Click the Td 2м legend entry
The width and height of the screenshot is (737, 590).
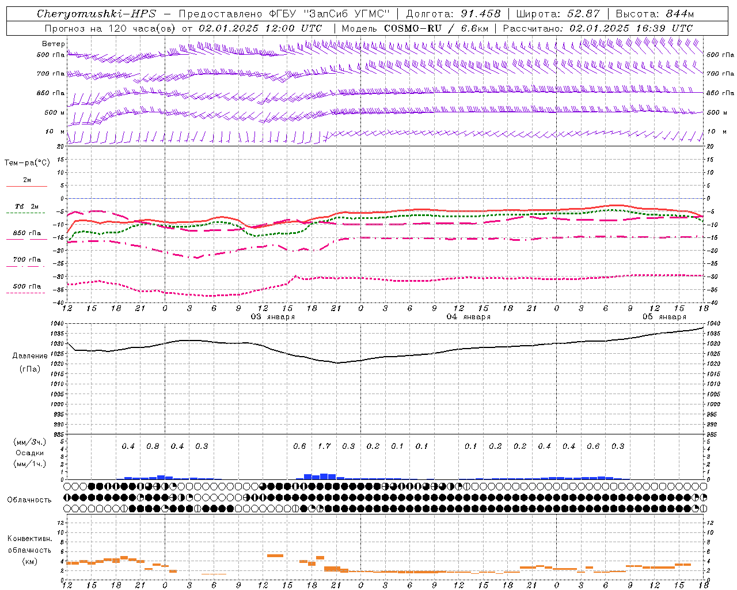point(27,206)
